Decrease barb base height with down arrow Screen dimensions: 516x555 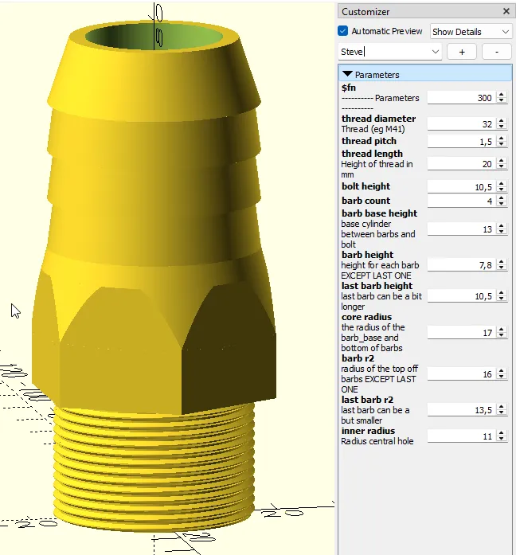(x=501, y=232)
